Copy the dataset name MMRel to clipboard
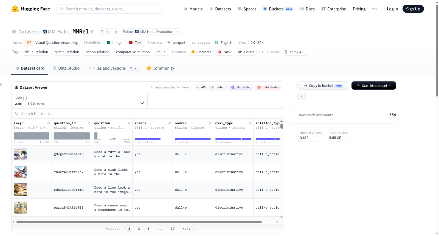 coord(92,32)
